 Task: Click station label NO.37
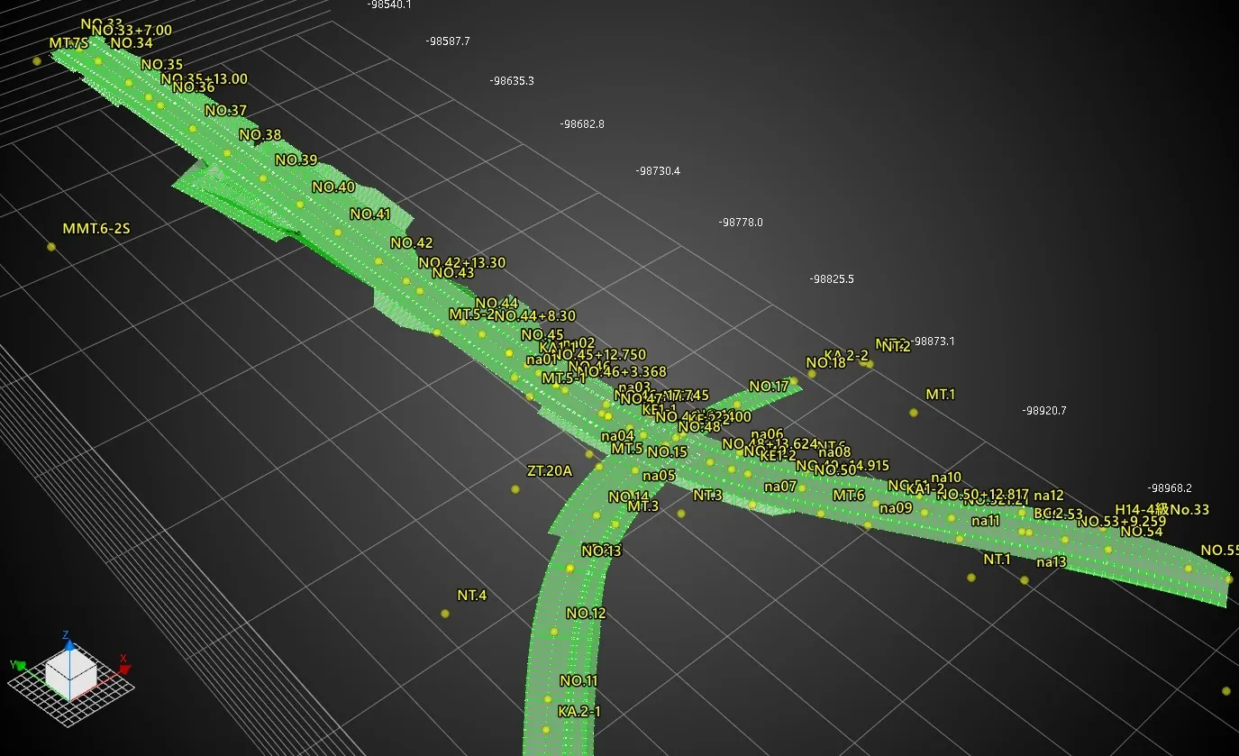(225, 111)
